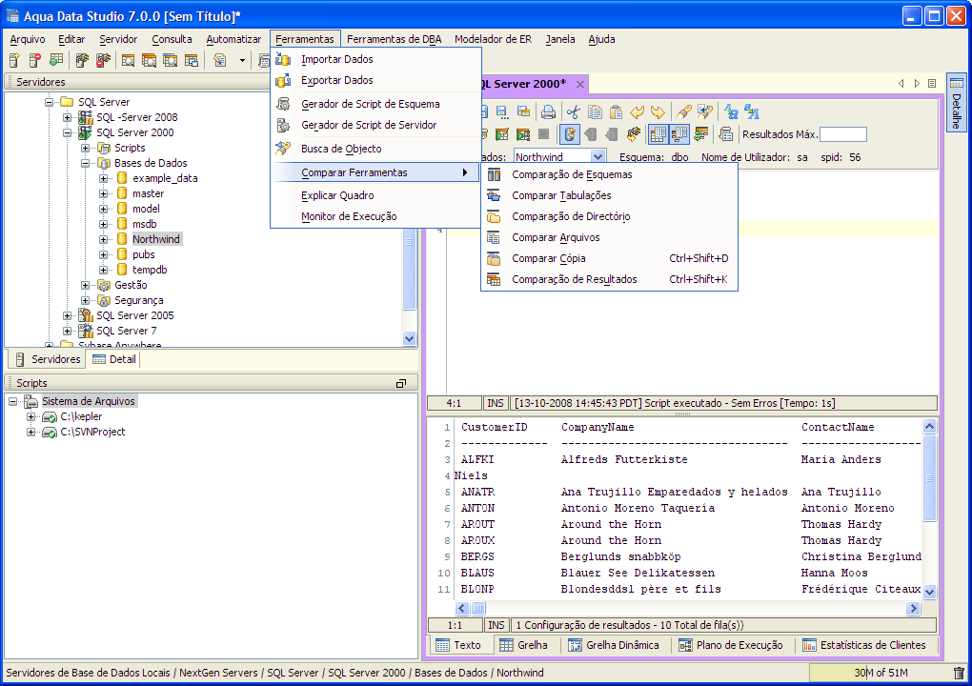This screenshot has width=972, height=686.
Task: Collapse the SQL Server 2000 node
Action: coord(67,132)
